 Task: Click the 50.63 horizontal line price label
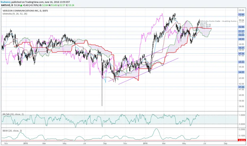(x=241, y=35)
